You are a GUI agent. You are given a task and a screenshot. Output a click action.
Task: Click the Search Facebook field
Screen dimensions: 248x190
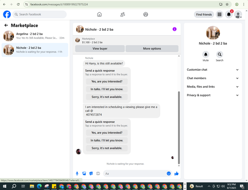tap(40, 14)
